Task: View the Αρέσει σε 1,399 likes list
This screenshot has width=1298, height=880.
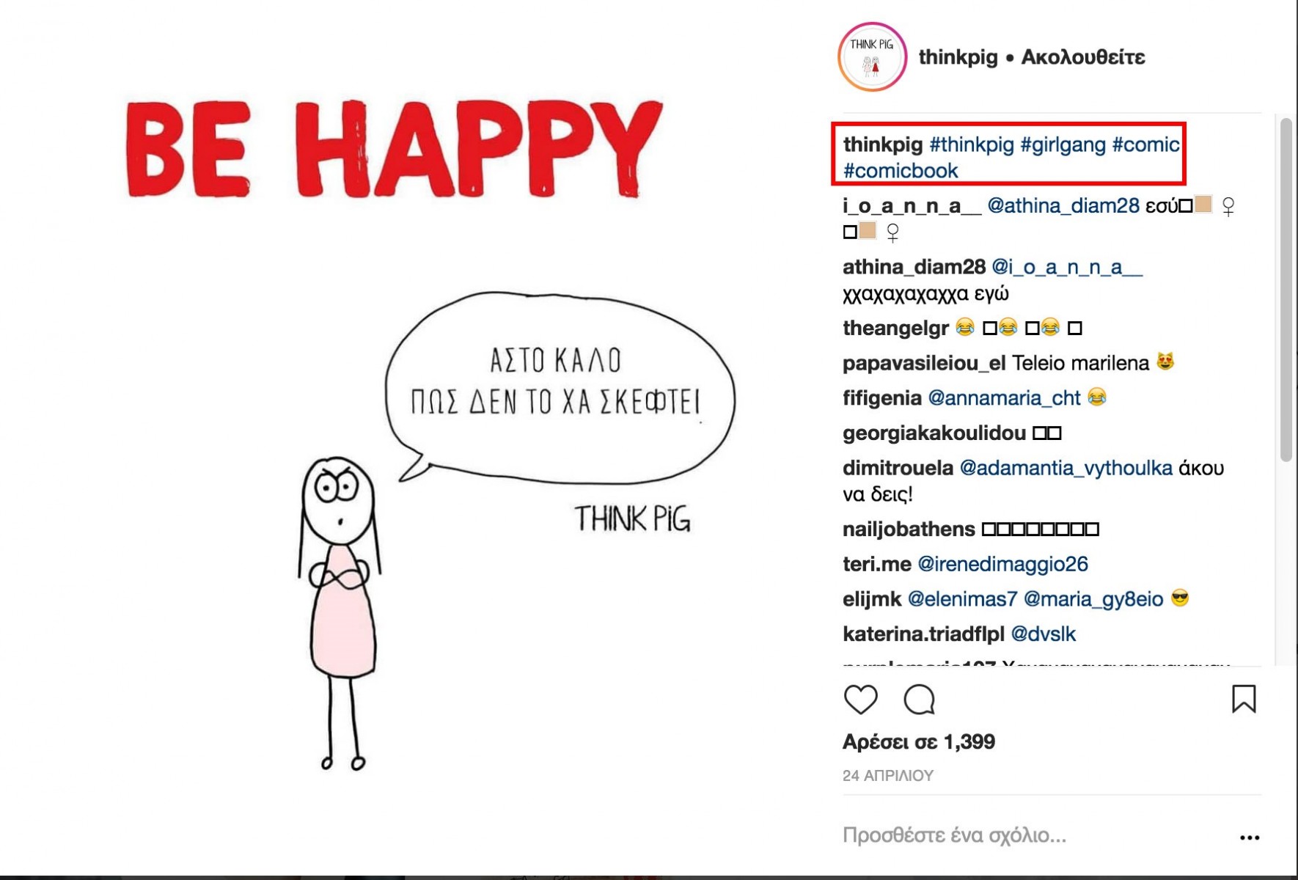Action: coord(919,742)
